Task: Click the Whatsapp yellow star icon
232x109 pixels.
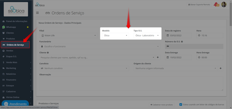Action: (x=27, y=27)
